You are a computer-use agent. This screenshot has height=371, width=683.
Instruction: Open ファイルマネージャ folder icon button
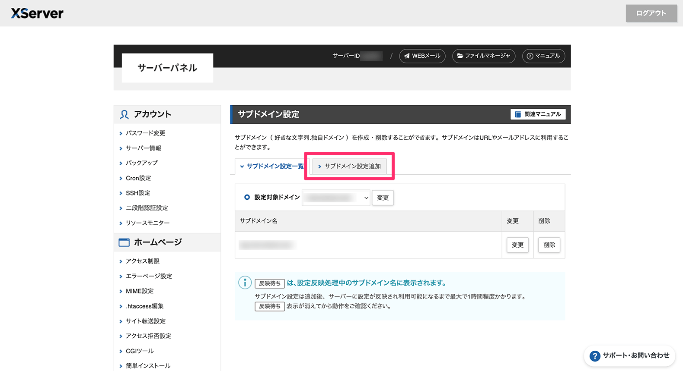coord(483,56)
